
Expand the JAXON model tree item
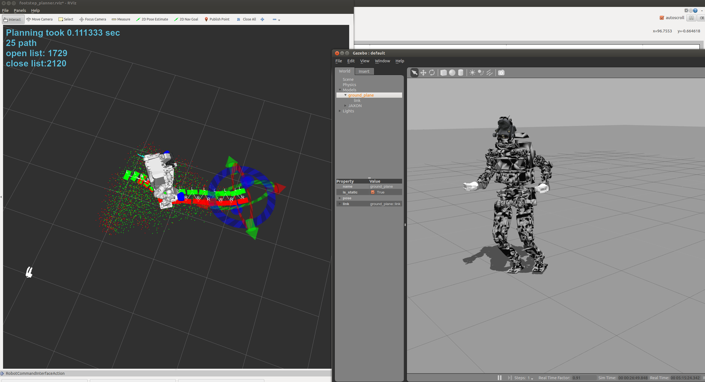pos(345,106)
